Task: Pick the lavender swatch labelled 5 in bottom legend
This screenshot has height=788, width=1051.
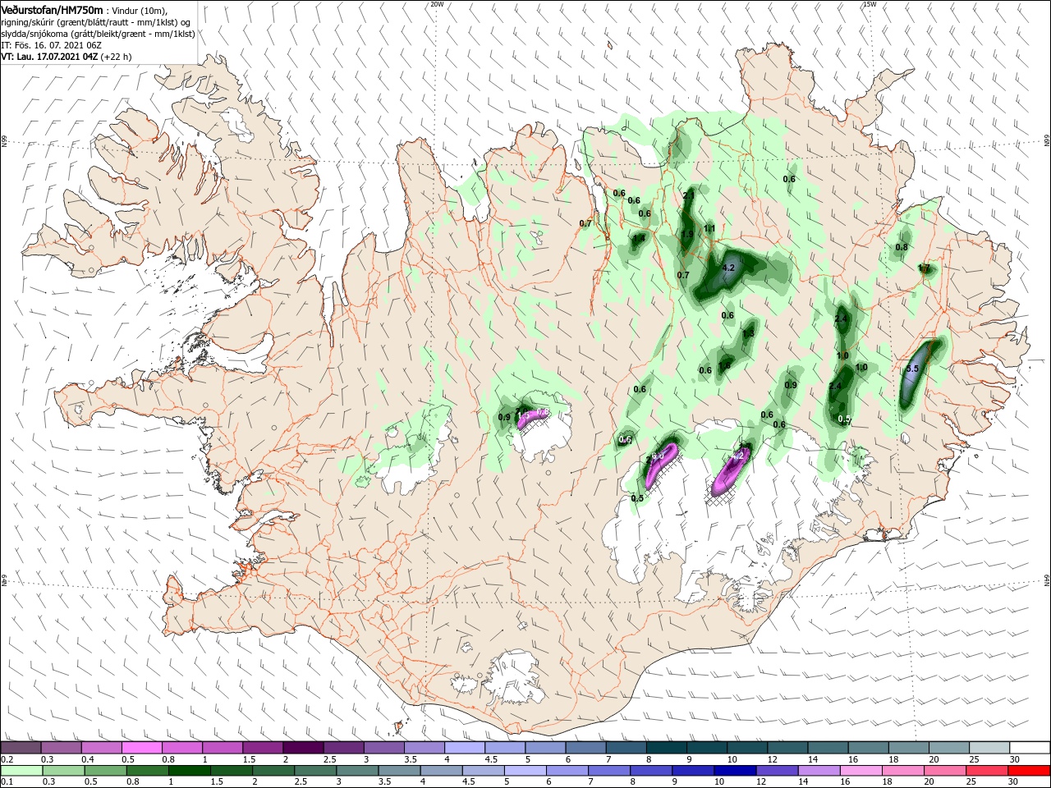Action: pos(525,771)
